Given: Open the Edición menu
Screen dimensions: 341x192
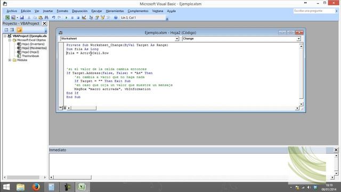Looking at the screenshot, I should pos(26,11).
